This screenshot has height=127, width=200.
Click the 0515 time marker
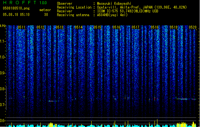(97, 27)
